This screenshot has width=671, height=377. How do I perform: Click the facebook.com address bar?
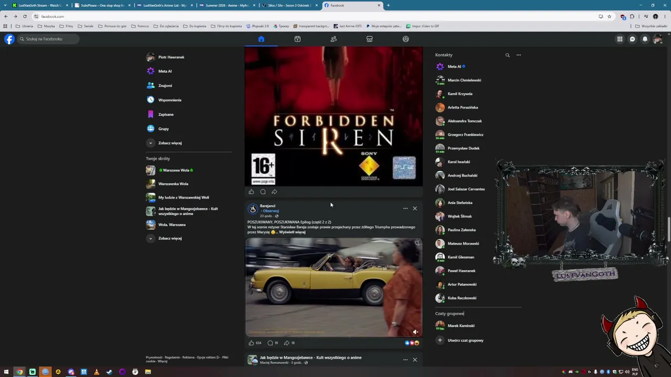point(315,16)
